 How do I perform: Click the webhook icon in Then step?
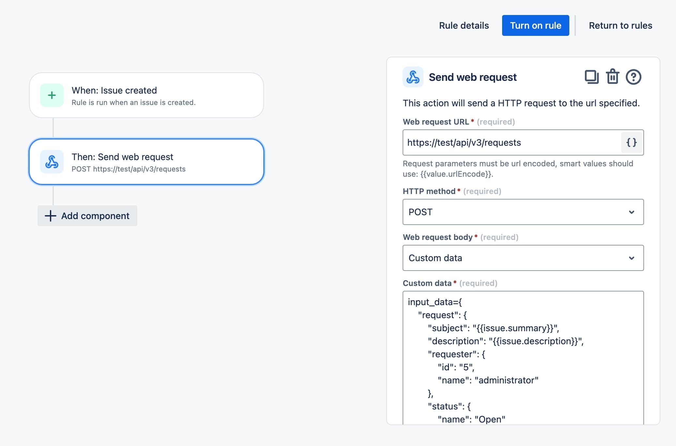[x=52, y=162]
